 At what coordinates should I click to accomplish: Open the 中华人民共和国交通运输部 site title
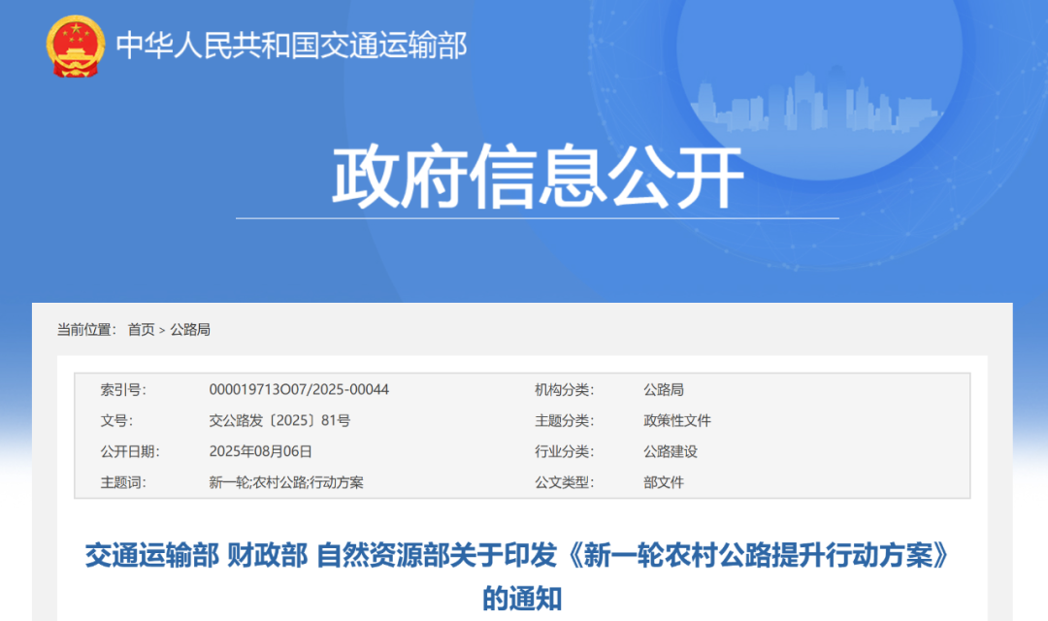[x=291, y=46]
